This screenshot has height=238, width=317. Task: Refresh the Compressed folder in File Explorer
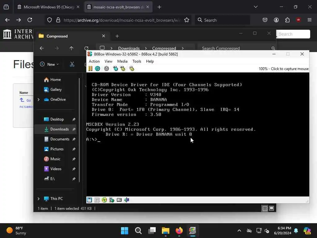86,48
